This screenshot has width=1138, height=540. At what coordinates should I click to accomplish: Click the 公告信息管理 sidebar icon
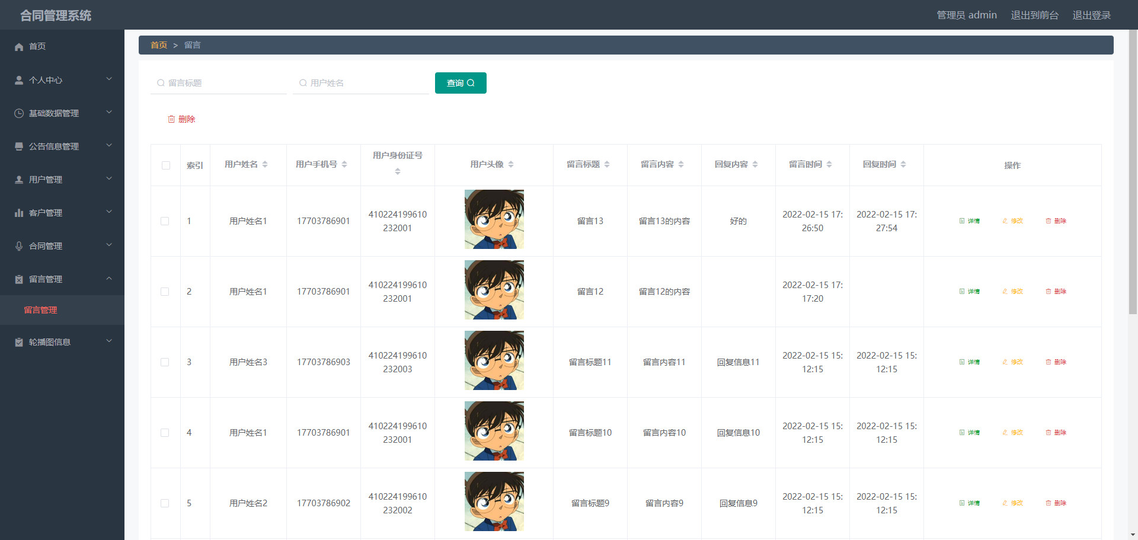click(19, 146)
